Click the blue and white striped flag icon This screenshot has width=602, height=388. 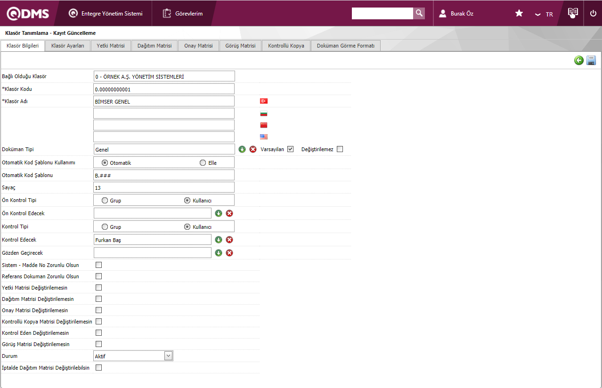[x=264, y=137]
